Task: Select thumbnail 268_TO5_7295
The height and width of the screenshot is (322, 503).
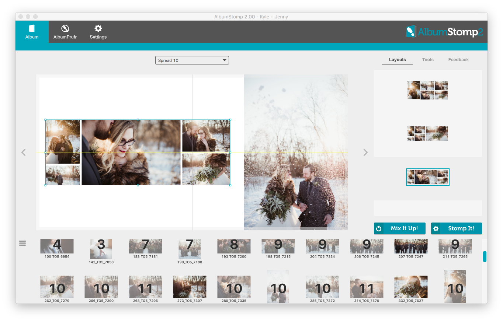Action: 145,287
